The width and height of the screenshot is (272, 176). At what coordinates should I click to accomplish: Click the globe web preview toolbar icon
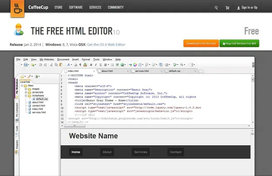tap(122, 65)
